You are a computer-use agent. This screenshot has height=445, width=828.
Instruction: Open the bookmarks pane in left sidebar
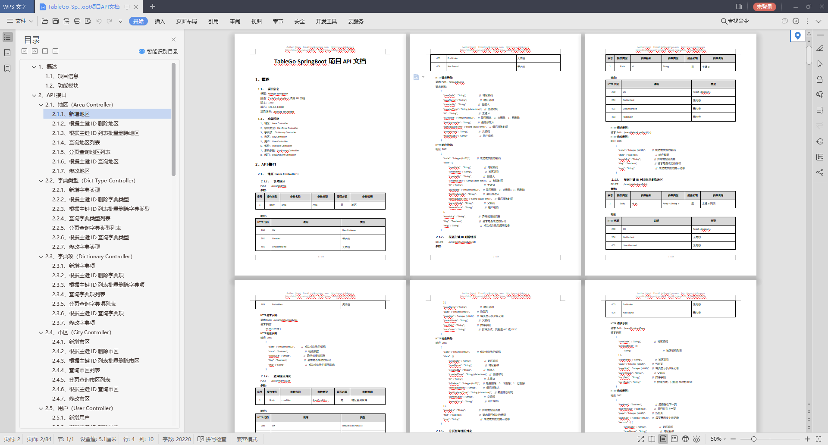tap(7, 68)
